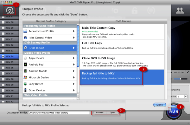
Task: Open the user accounts icon in toolbar
Action: click(x=180, y=11)
